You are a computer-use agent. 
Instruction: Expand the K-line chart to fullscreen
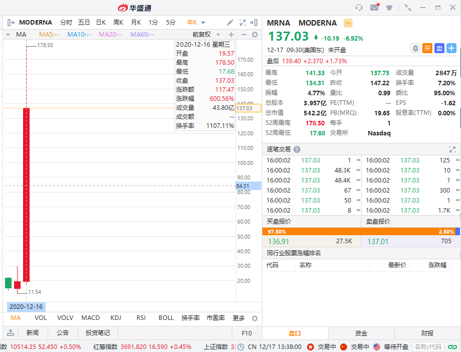click(x=243, y=23)
